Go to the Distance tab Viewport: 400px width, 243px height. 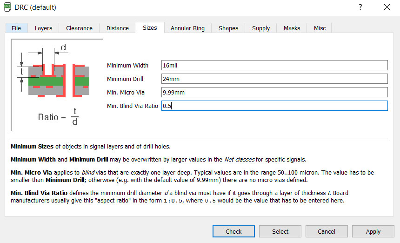(117, 28)
